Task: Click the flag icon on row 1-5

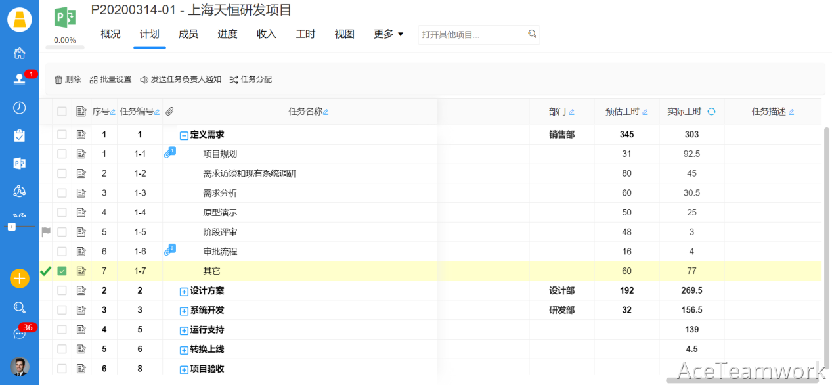Action: tap(46, 232)
